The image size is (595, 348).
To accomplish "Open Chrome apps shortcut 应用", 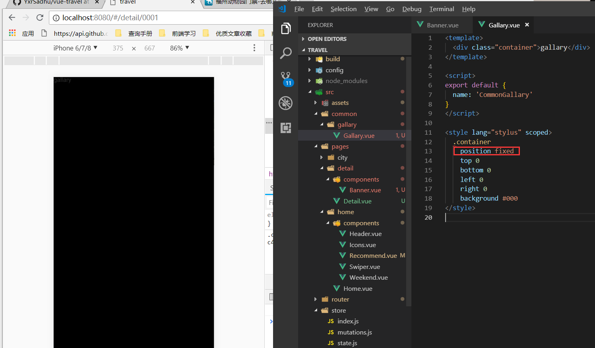I will pyautogui.click(x=22, y=33).
